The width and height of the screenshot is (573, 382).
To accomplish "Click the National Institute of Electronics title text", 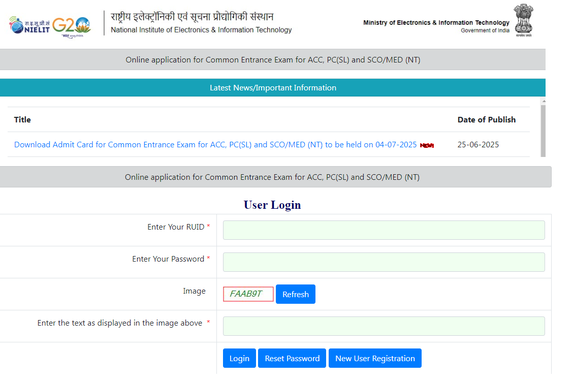I will click(201, 30).
